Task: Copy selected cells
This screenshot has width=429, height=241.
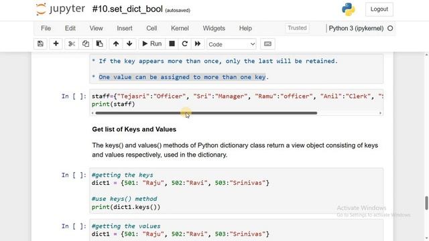Action: pyautogui.click(x=86, y=44)
